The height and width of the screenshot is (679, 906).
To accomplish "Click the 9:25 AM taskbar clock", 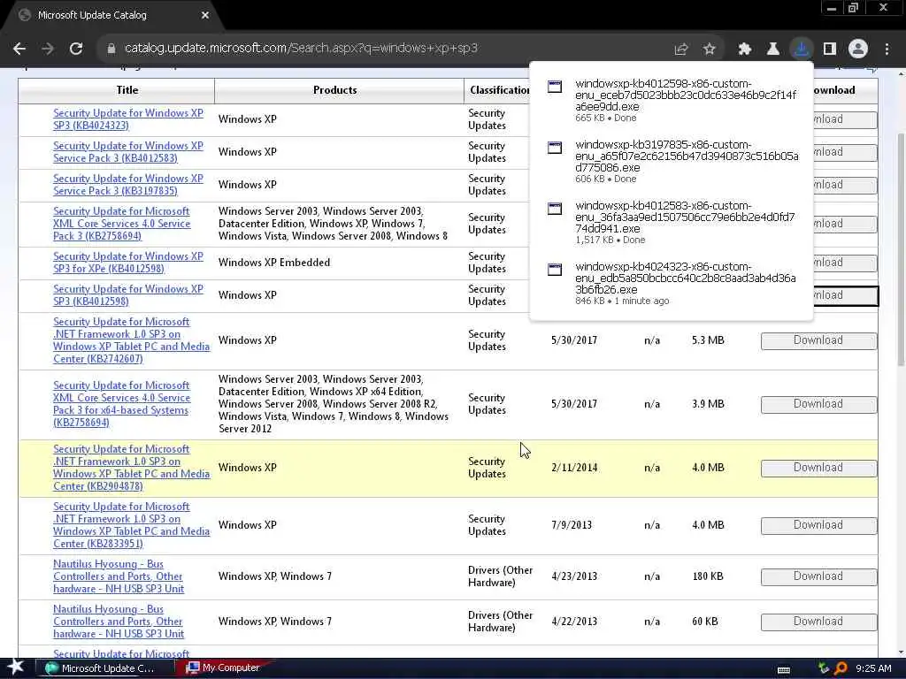I will pyautogui.click(x=873, y=668).
